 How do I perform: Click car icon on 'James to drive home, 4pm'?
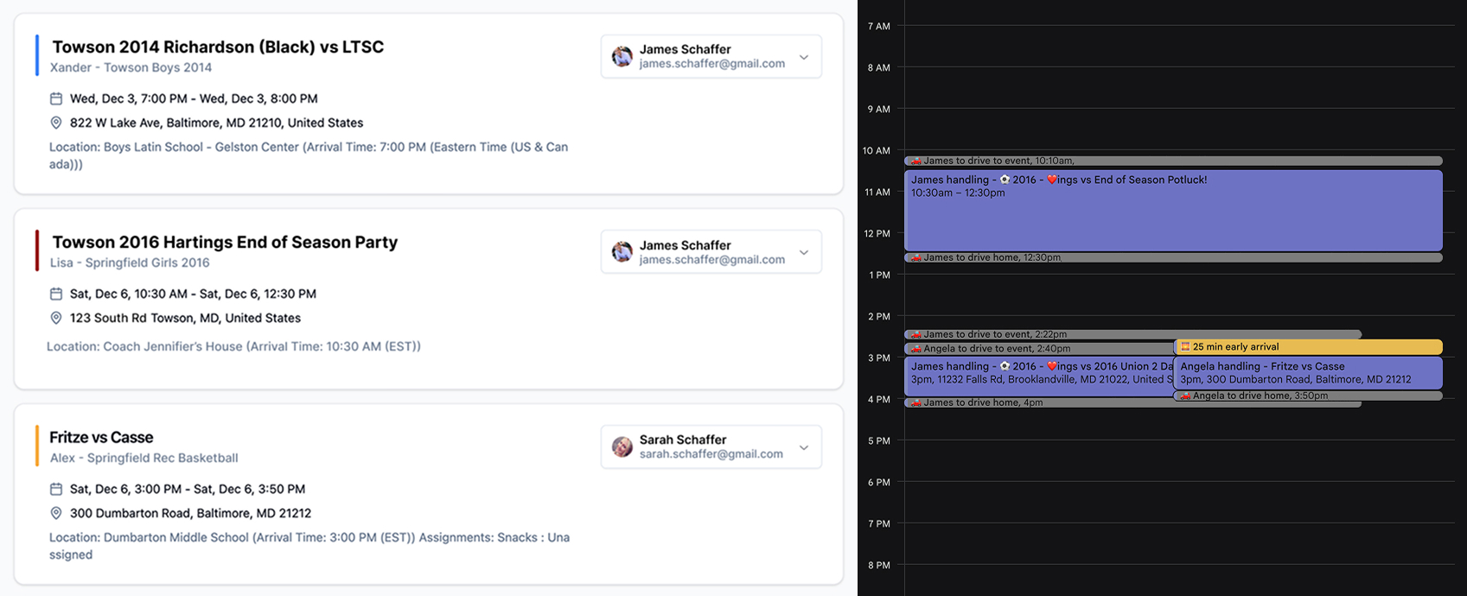point(916,403)
